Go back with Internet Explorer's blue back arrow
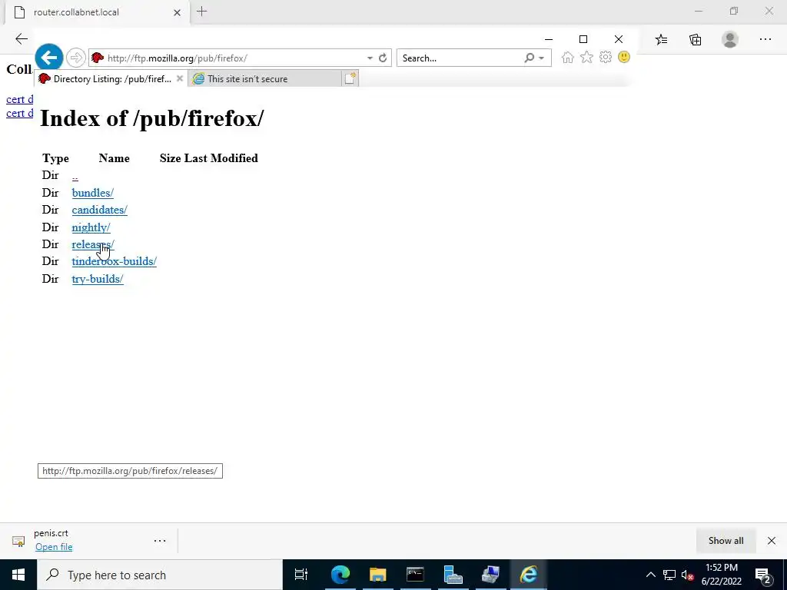787x590 pixels. click(48, 58)
